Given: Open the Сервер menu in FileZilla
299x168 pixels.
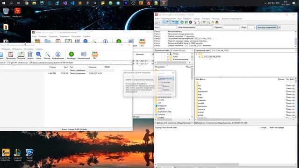Looking at the screenshot, I should pyautogui.click(x=196, y=19).
